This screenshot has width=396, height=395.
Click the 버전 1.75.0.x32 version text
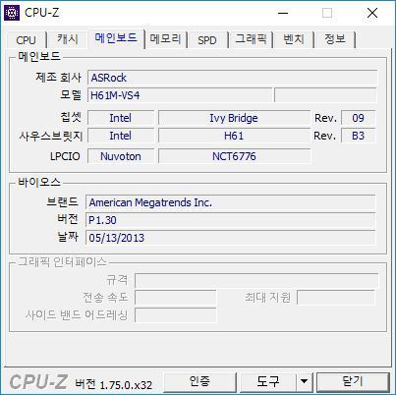(x=114, y=384)
